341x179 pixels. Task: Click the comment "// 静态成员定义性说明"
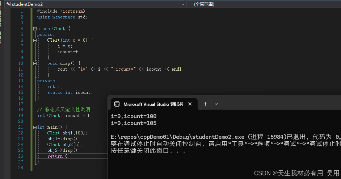pos(63,109)
